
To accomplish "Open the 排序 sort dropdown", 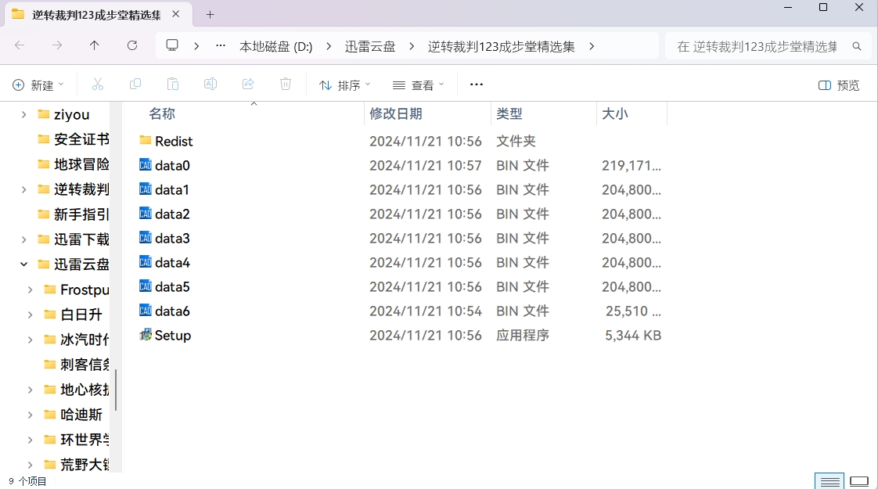I will click(x=345, y=85).
